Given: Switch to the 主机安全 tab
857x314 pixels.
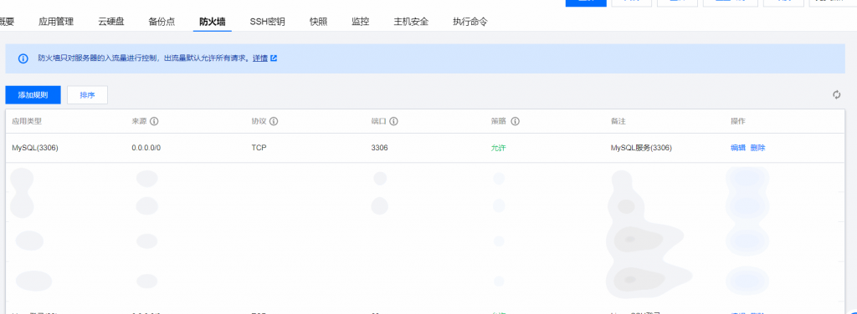Looking at the screenshot, I should pyautogui.click(x=411, y=22).
